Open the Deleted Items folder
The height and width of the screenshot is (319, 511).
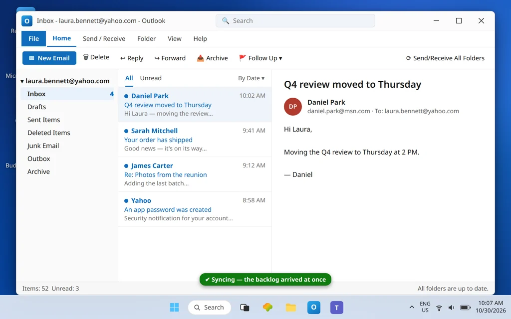(x=67, y=133)
